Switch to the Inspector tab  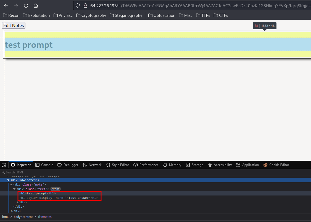(21, 165)
